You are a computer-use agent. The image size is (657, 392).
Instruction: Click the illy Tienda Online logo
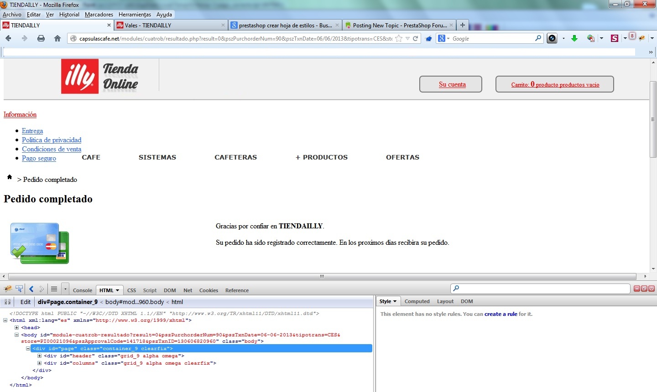[100, 77]
